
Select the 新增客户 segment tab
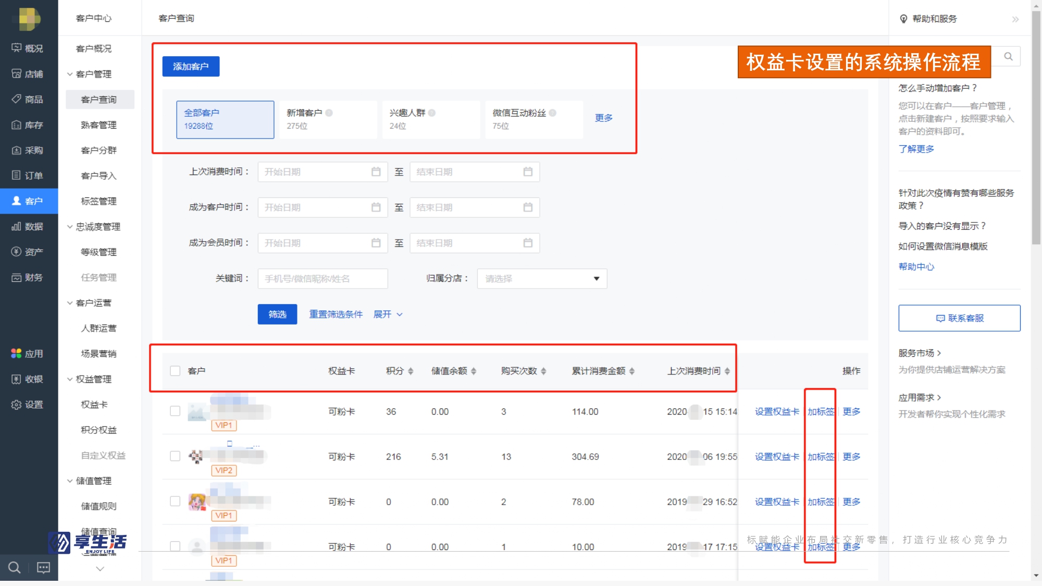click(x=328, y=119)
